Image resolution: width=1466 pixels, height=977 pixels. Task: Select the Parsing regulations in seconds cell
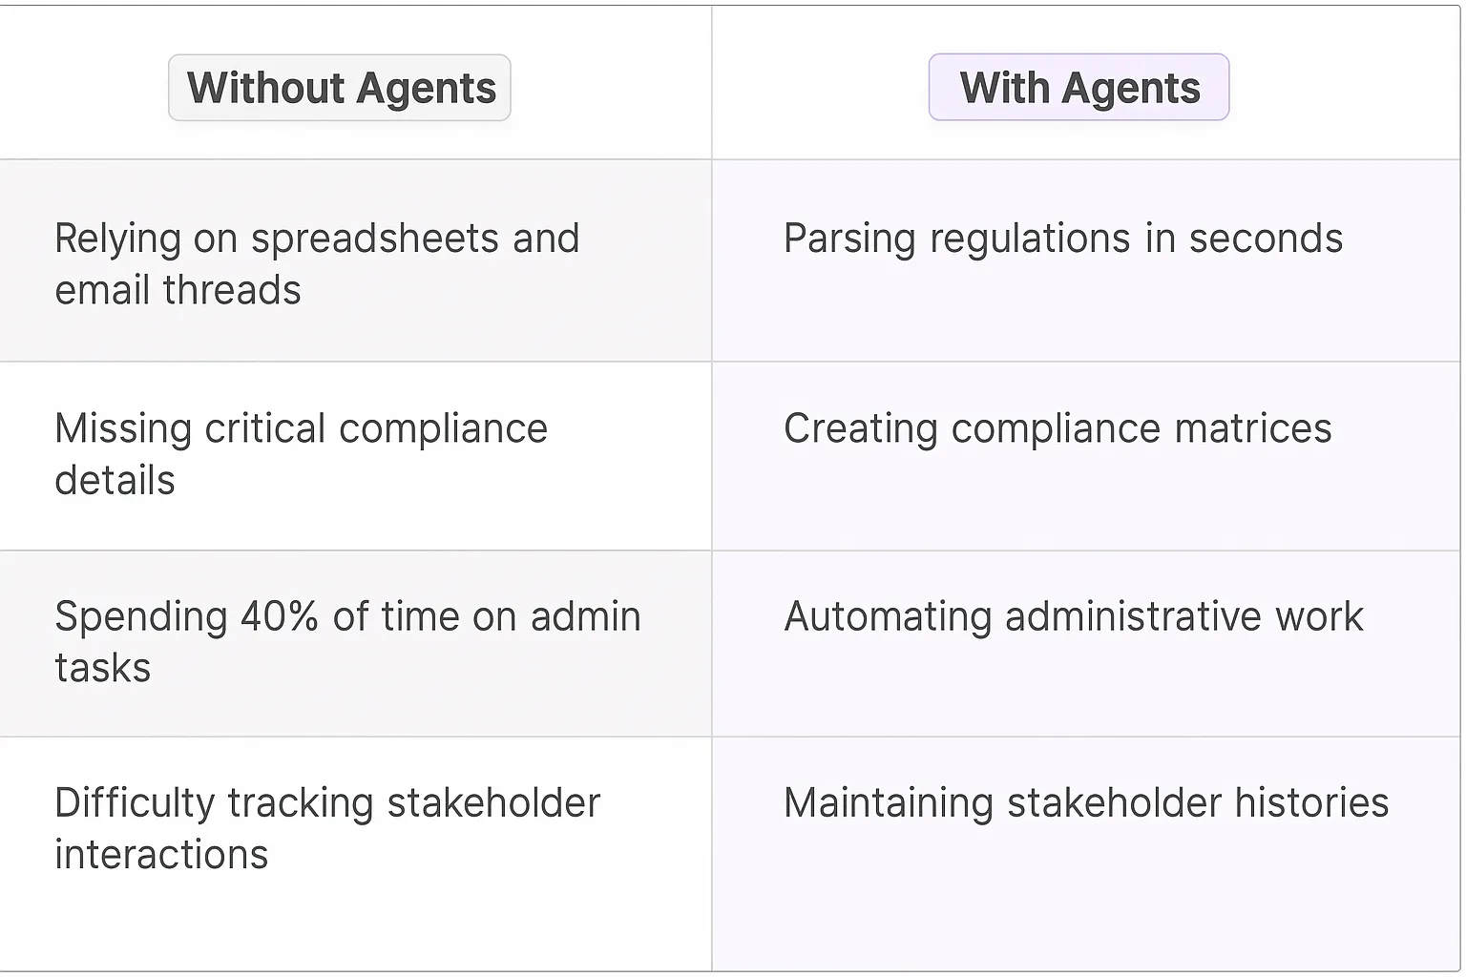1085,260
